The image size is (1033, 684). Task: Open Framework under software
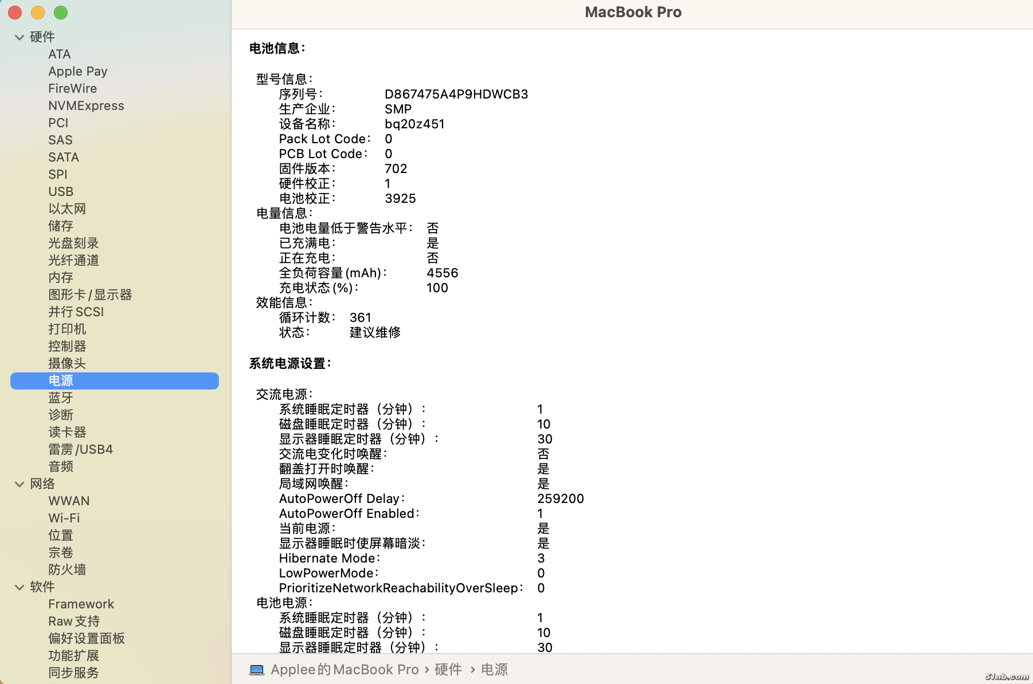click(81, 604)
